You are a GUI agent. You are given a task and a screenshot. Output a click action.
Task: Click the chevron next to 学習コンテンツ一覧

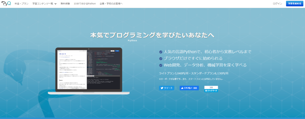(55, 4)
